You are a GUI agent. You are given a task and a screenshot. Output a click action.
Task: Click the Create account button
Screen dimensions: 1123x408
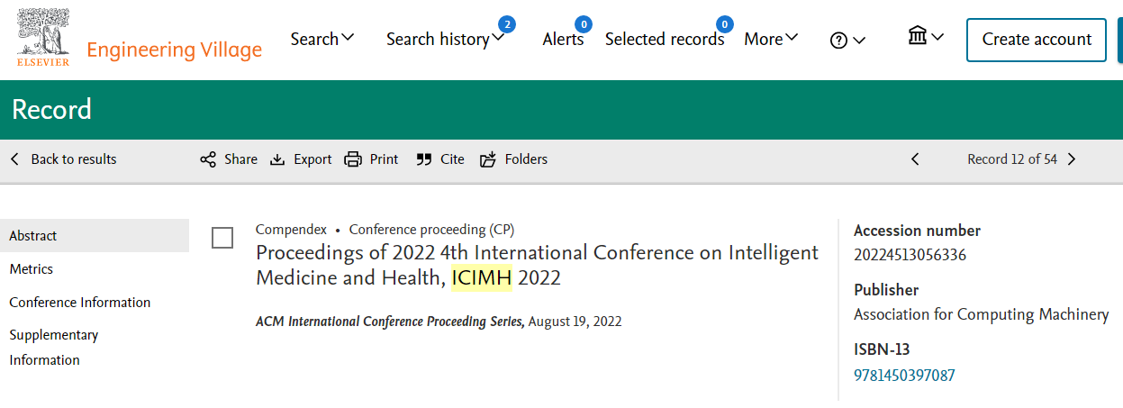1037,40
